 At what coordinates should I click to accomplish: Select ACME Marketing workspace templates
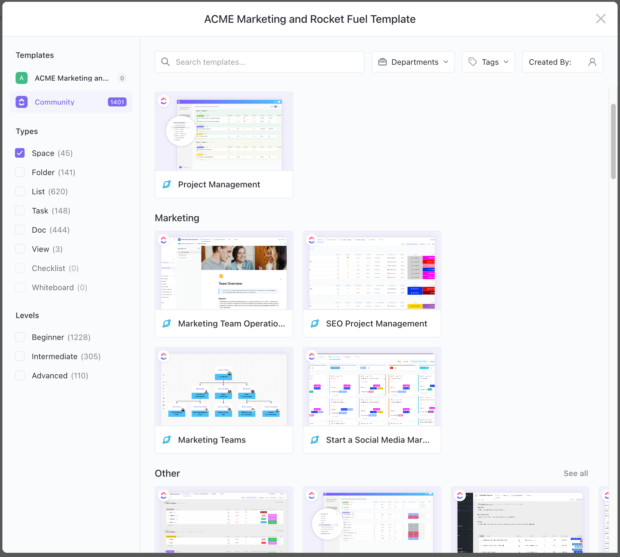pos(71,78)
